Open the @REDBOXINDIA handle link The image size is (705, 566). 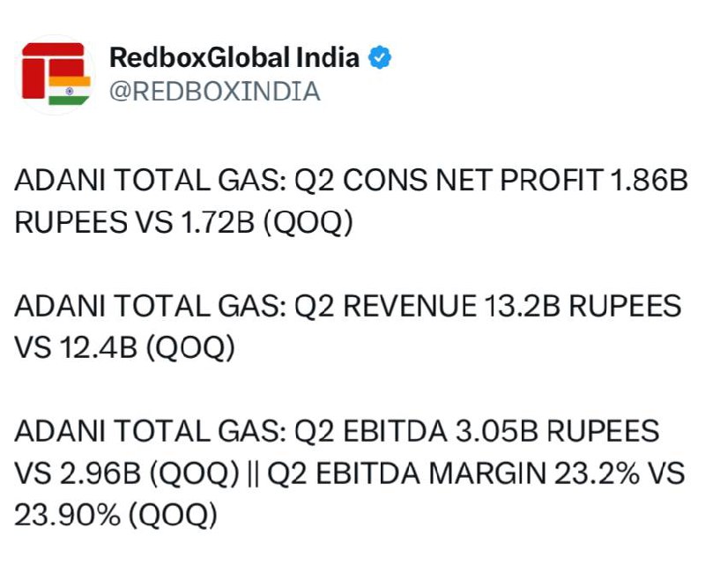pos(215,92)
